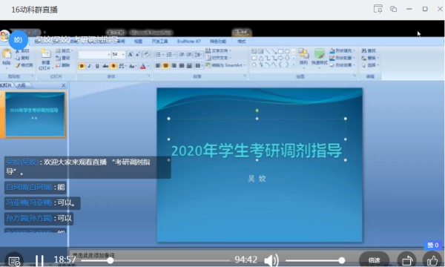Open the EndNote X7 ribbon tab
This screenshot has width=445, height=267.
point(188,42)
